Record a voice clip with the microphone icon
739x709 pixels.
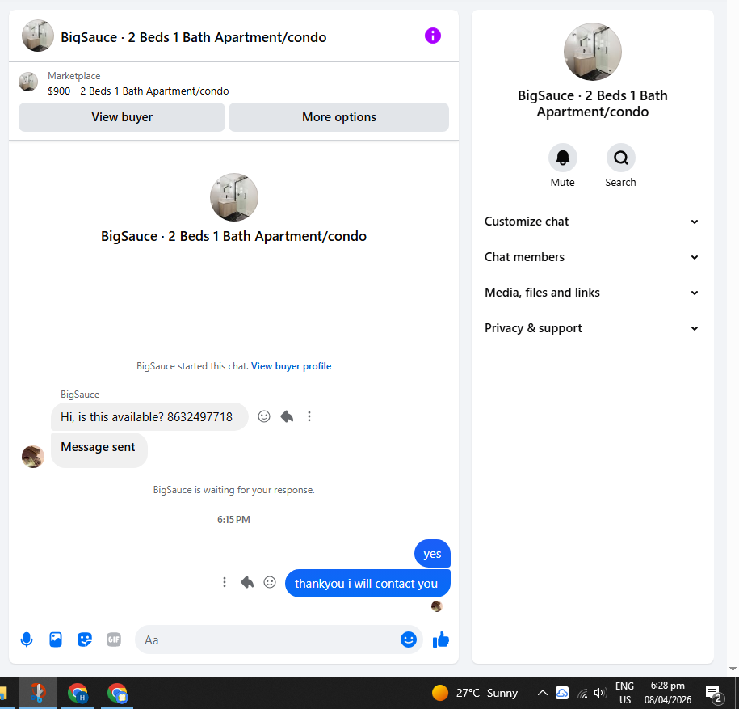27,639
